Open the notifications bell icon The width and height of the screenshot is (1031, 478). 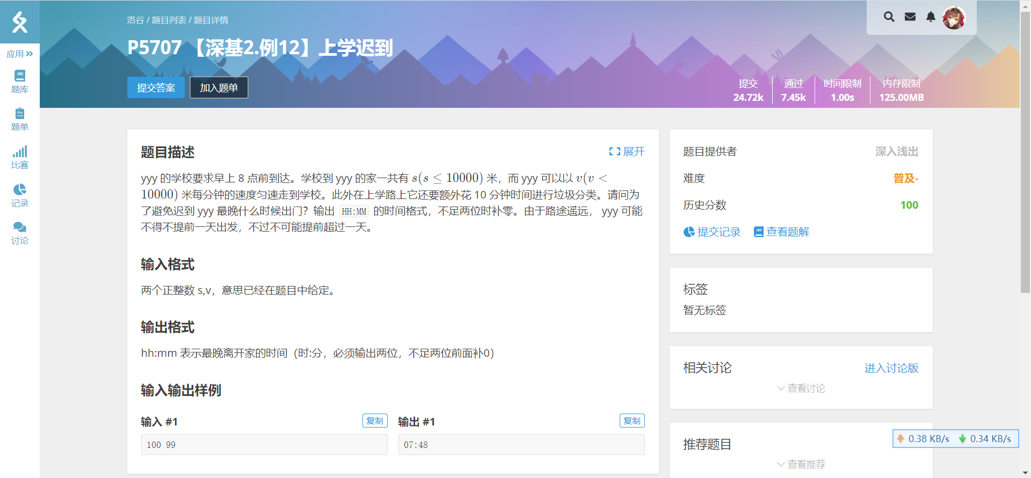click(x=931, y=17)
